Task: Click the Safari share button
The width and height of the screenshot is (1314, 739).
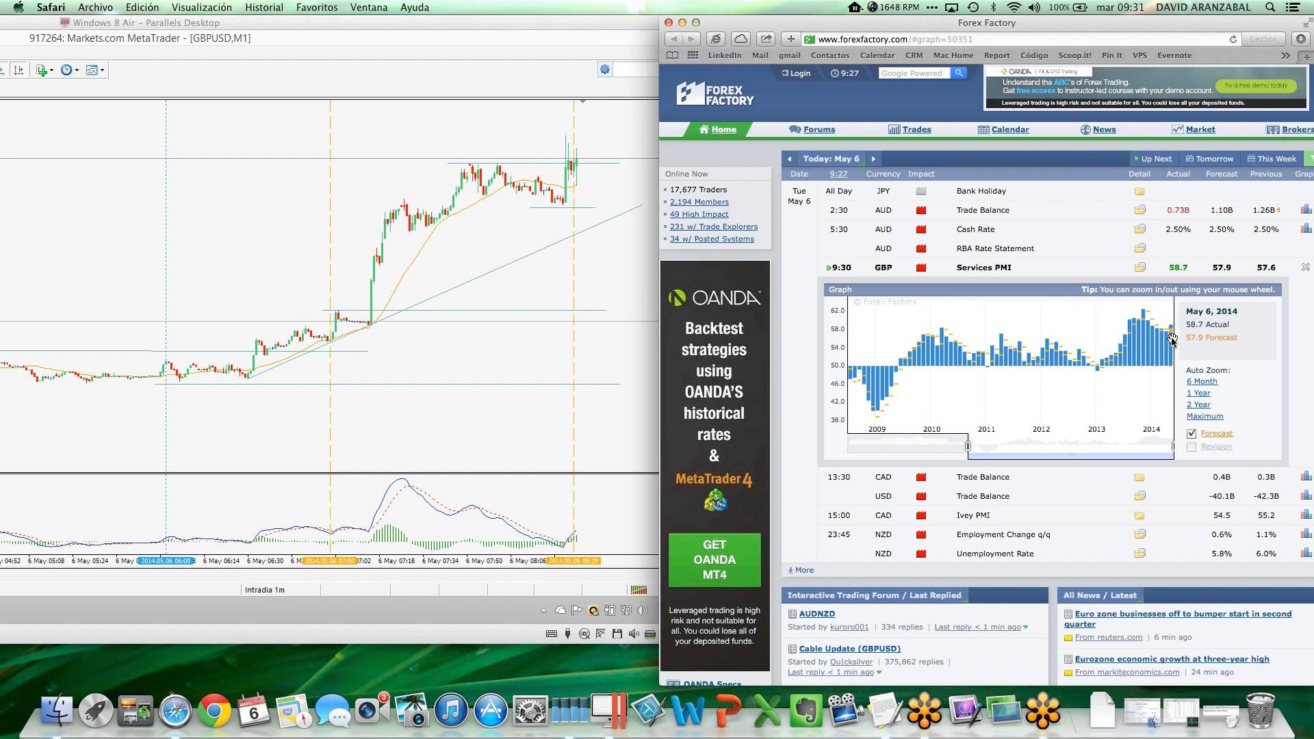Action: pos(766,39)
